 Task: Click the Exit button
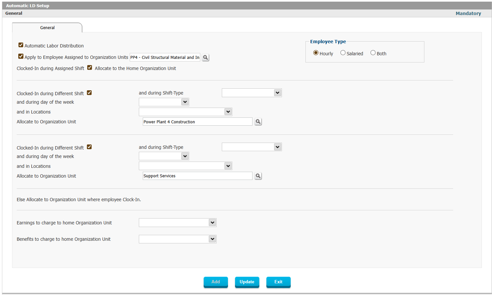[278, 282]
